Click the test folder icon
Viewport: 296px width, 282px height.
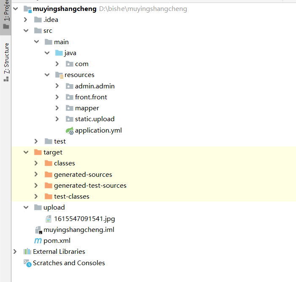48,141
